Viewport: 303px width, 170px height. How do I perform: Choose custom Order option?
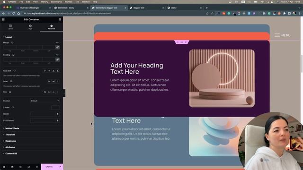(58, 81)
